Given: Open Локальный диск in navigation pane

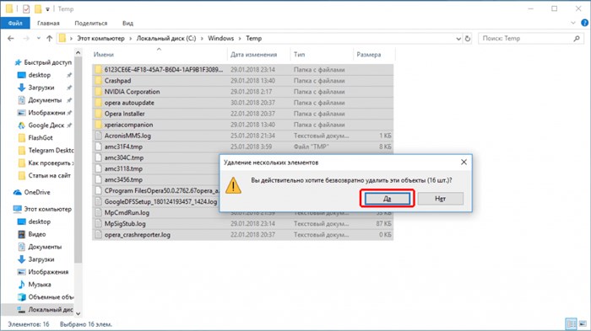Looking at the screenshot, I should [50, 310].
